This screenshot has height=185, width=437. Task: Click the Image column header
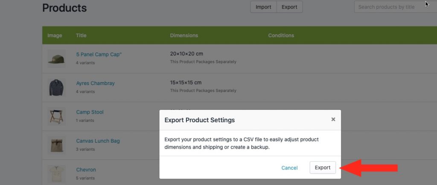click(x=55, y=35)
